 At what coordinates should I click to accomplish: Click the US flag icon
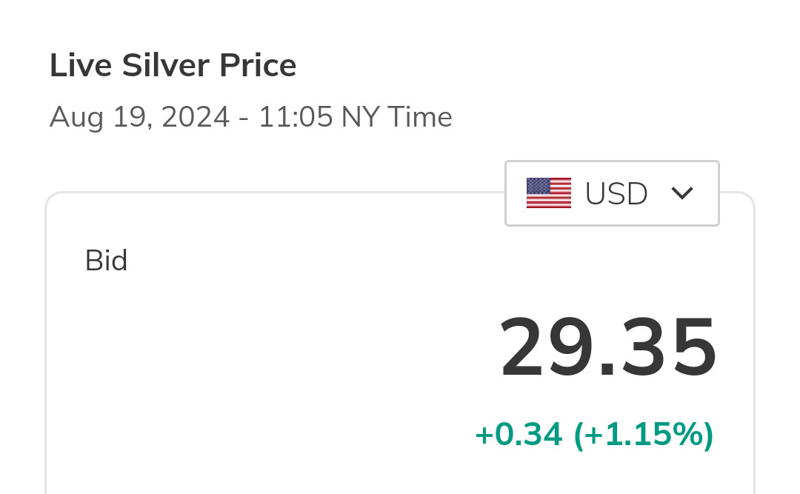tap(548, 193)
